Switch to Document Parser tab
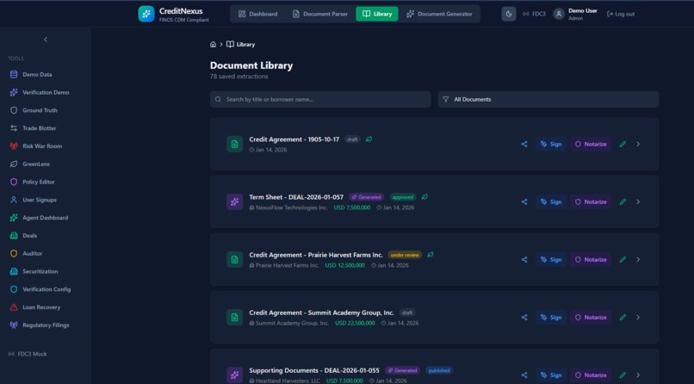 tap(320, 14)
